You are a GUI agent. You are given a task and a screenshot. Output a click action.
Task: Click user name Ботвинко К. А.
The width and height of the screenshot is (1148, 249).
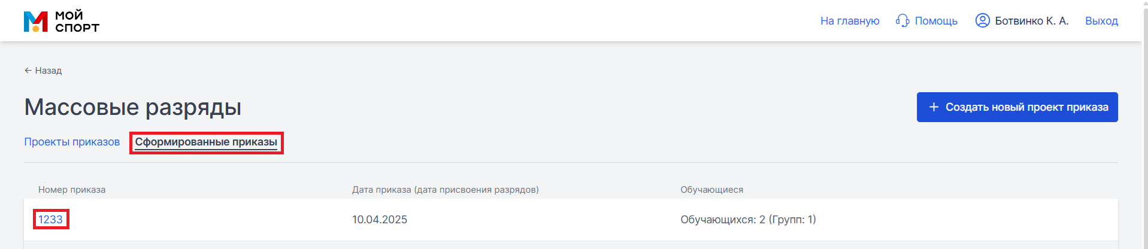coord(1032,21)
